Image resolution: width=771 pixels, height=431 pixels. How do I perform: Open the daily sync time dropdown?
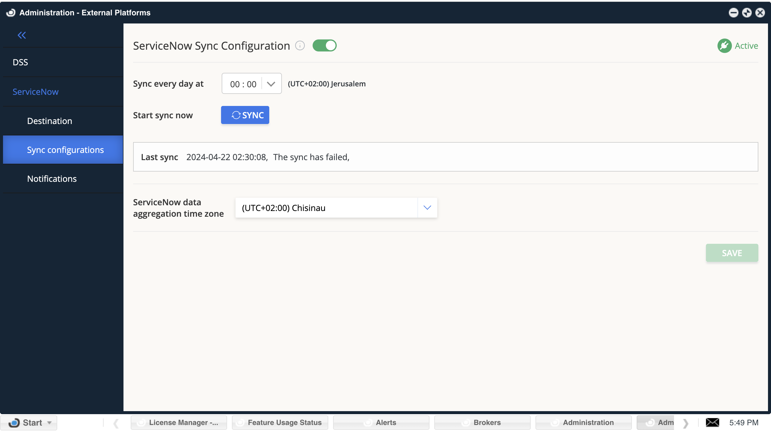coord(270,83)
